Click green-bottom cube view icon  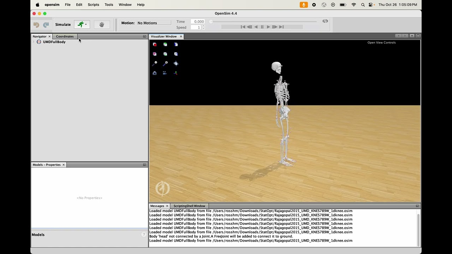[x=165, y=54]
